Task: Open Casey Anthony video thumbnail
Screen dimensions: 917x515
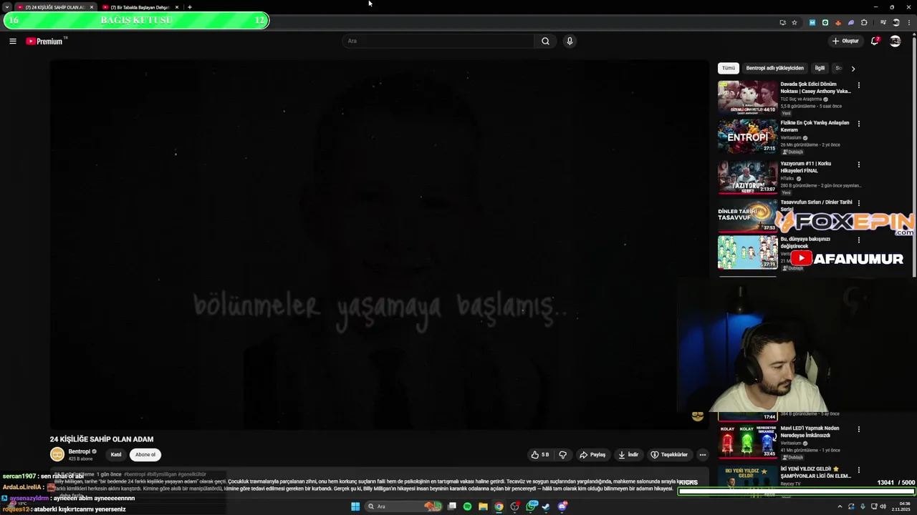Action: [x=747, y=97]
